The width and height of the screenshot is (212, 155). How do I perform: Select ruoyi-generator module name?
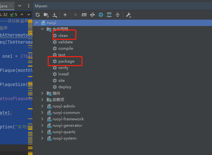coord(67,125)
